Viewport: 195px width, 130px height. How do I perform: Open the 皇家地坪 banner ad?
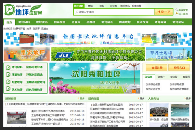click(x=27, y=54)
